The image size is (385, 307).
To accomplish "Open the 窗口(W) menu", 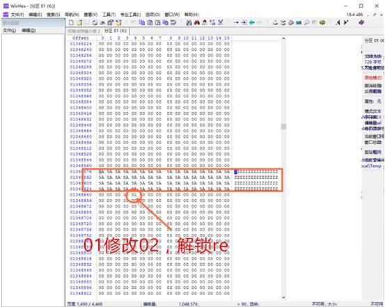I will coord(172,15).
